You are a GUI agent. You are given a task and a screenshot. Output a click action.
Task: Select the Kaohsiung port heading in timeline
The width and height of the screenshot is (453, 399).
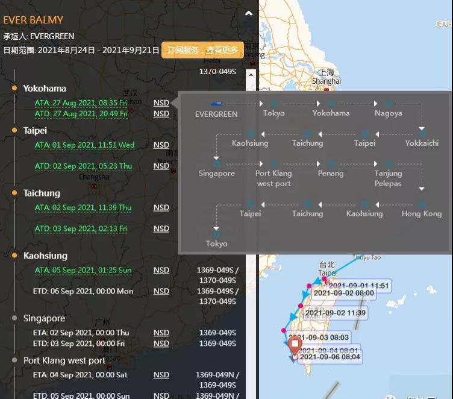point(45,256)
